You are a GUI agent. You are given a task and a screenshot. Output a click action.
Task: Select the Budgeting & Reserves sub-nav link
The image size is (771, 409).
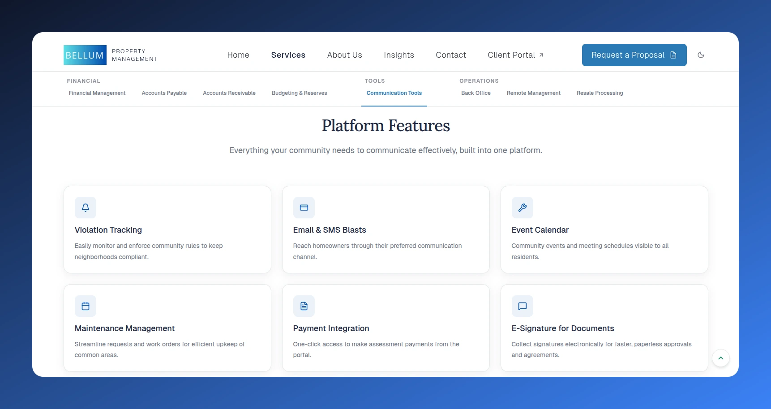tap(300, 93)
